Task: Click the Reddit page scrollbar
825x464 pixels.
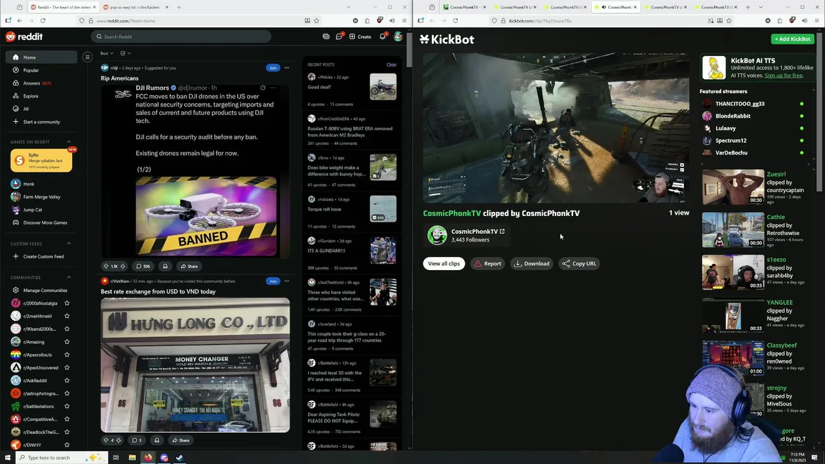Action: tap(409, 48)
